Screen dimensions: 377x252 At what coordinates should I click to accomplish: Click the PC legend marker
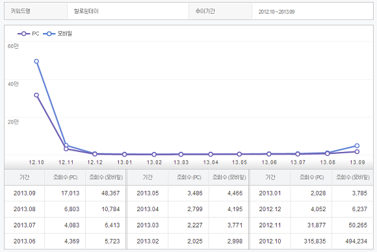pos(24,34)
